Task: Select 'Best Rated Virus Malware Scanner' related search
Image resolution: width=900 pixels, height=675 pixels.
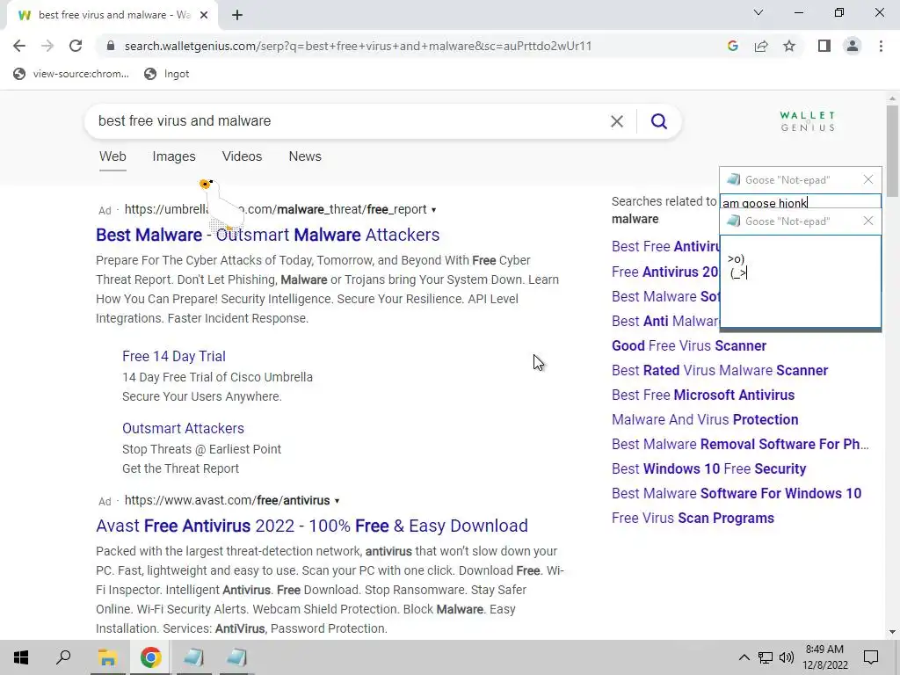Action: click(x=720, y=370)
